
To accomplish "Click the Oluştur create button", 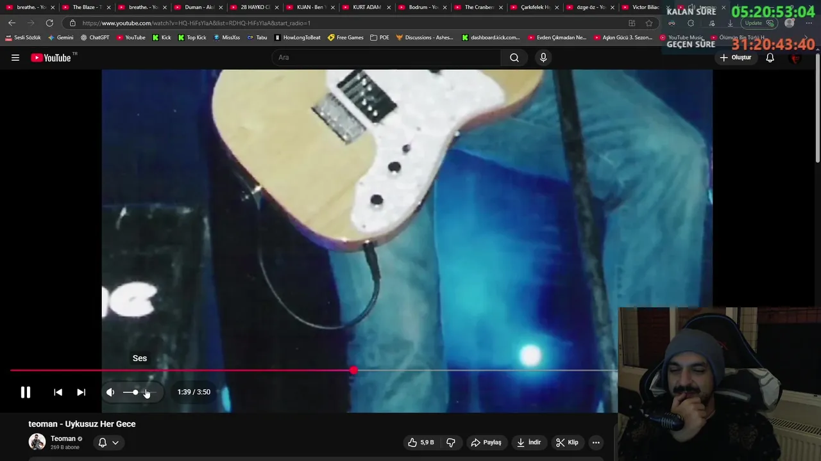I will (736, 58).
